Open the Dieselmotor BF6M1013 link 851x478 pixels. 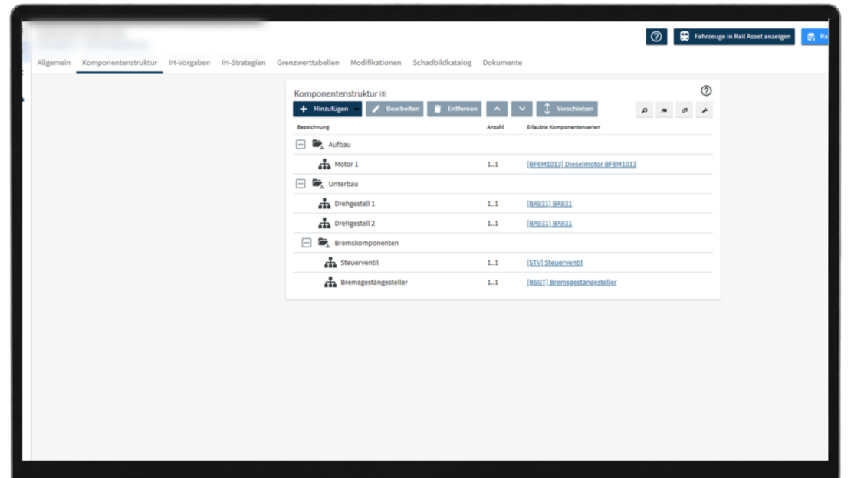[581, 164]
